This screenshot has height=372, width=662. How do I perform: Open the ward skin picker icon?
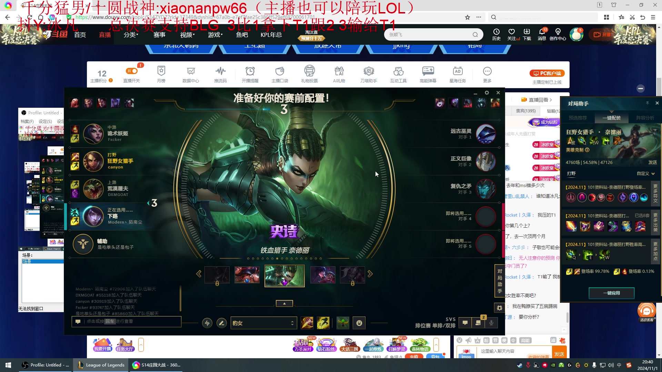(343, 323)
